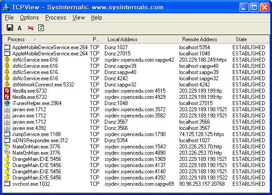Image resolution: width=272 pixels, height=195 pixels.
Task: Click the TCPView title bar icon
Action: pos(6,7)
